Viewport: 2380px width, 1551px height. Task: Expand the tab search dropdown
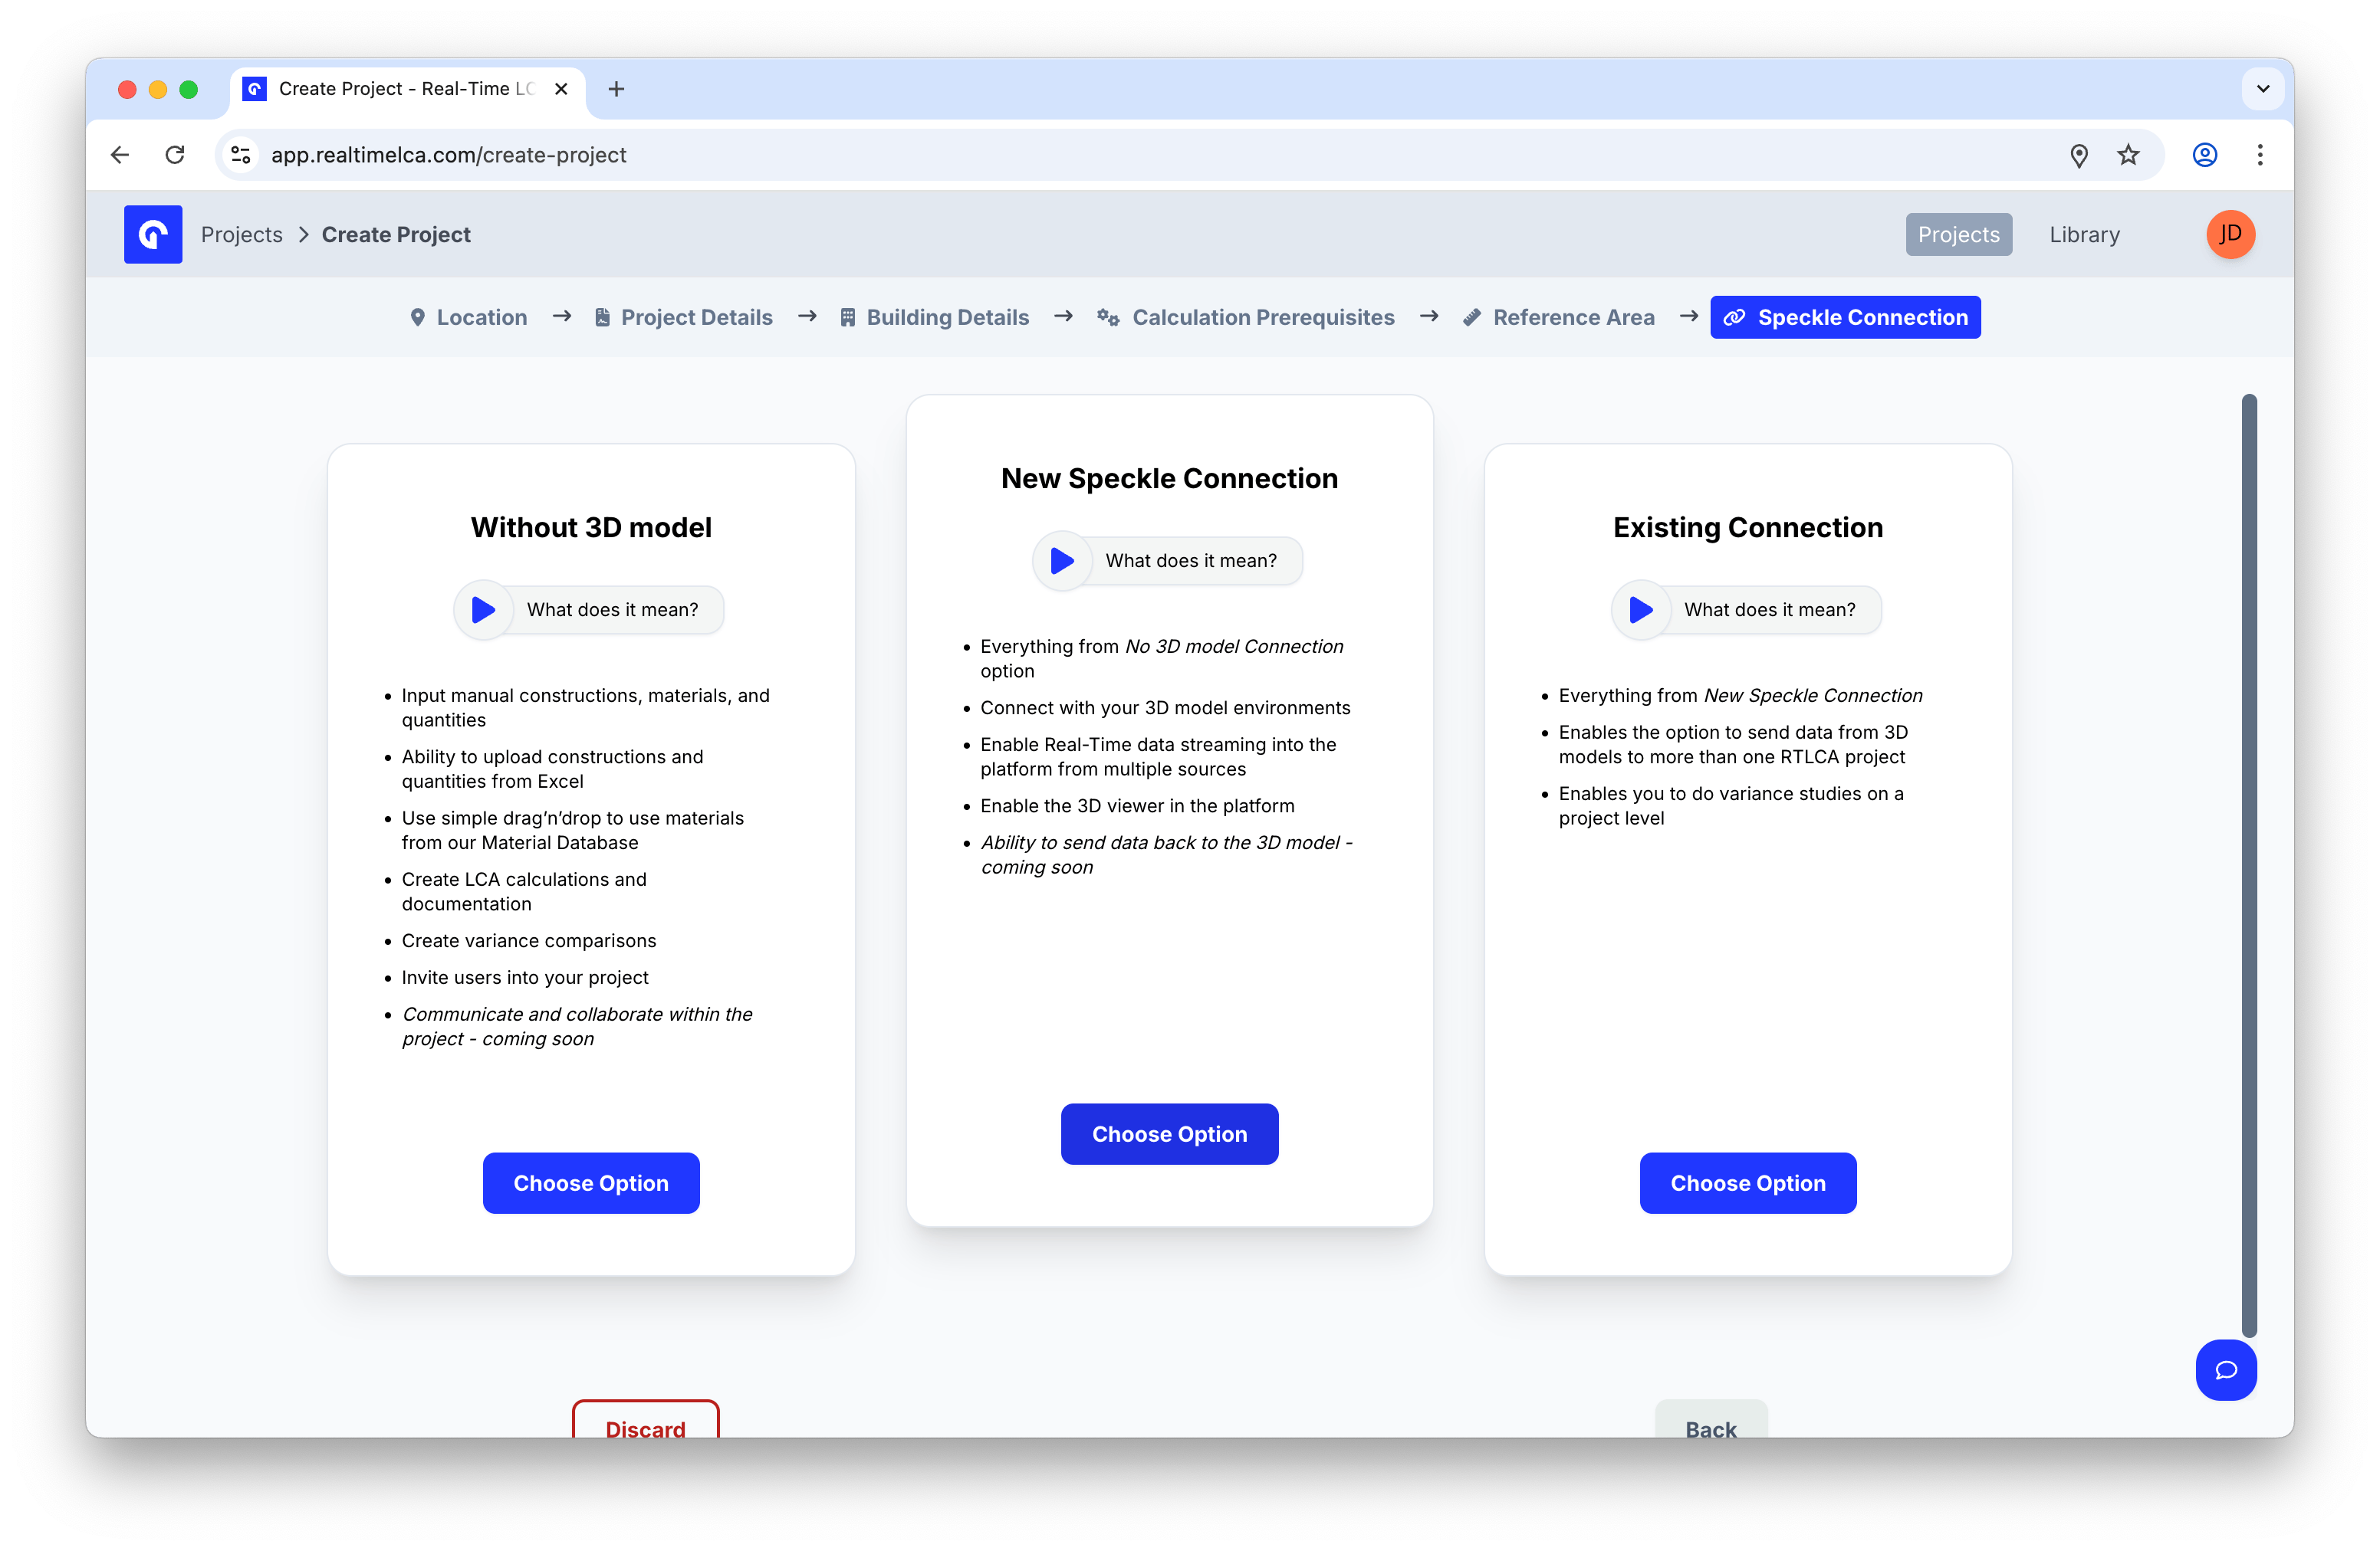coord(2262,89)
